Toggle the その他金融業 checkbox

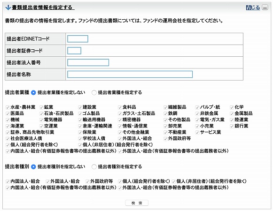tap(120, 132)
